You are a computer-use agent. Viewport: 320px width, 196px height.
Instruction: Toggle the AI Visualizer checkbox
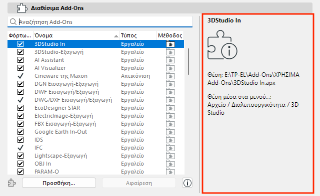(x=20, y=68)
